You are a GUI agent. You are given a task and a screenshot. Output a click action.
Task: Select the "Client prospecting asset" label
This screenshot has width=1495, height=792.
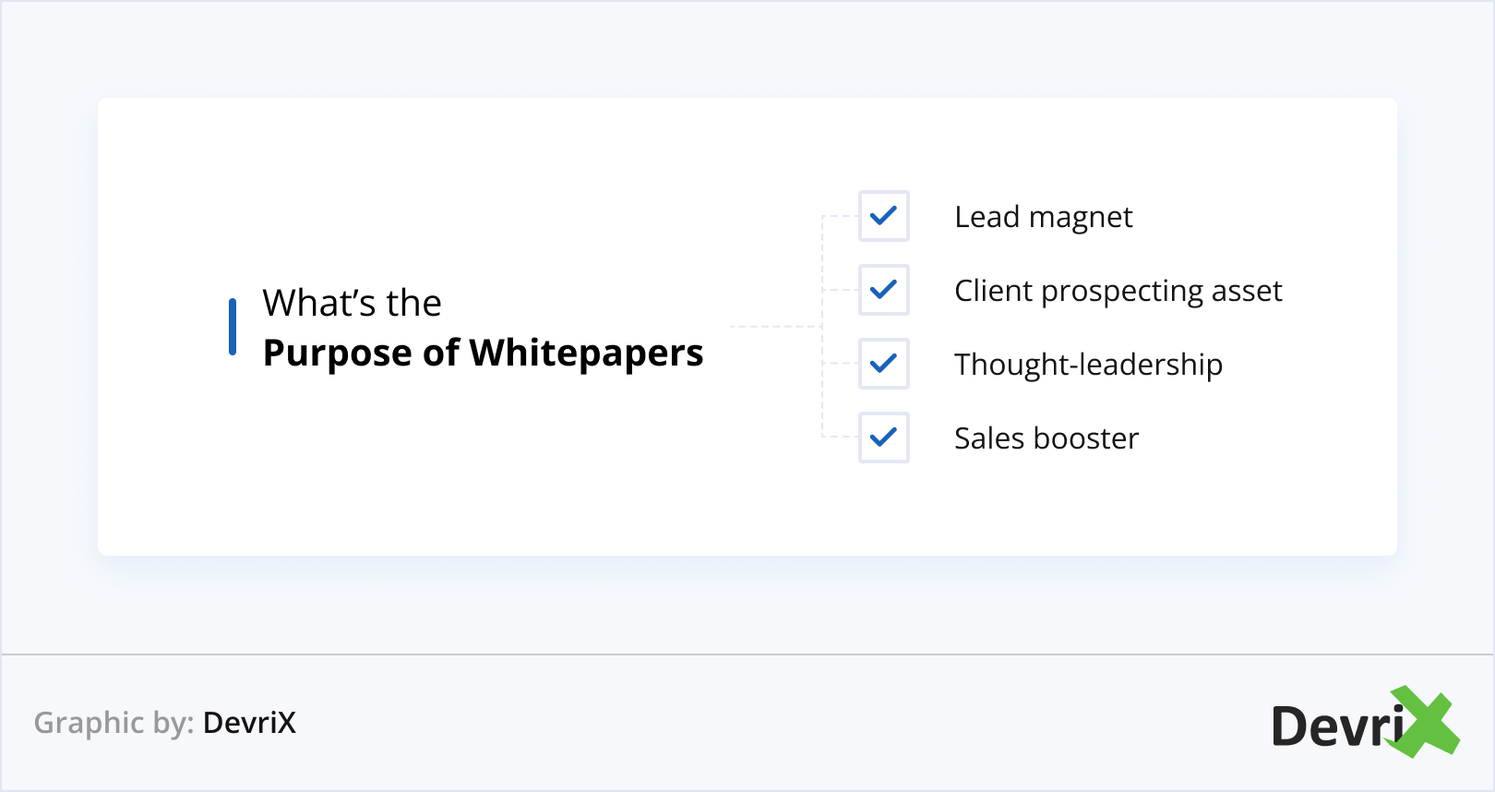(x=1118, y=291)
